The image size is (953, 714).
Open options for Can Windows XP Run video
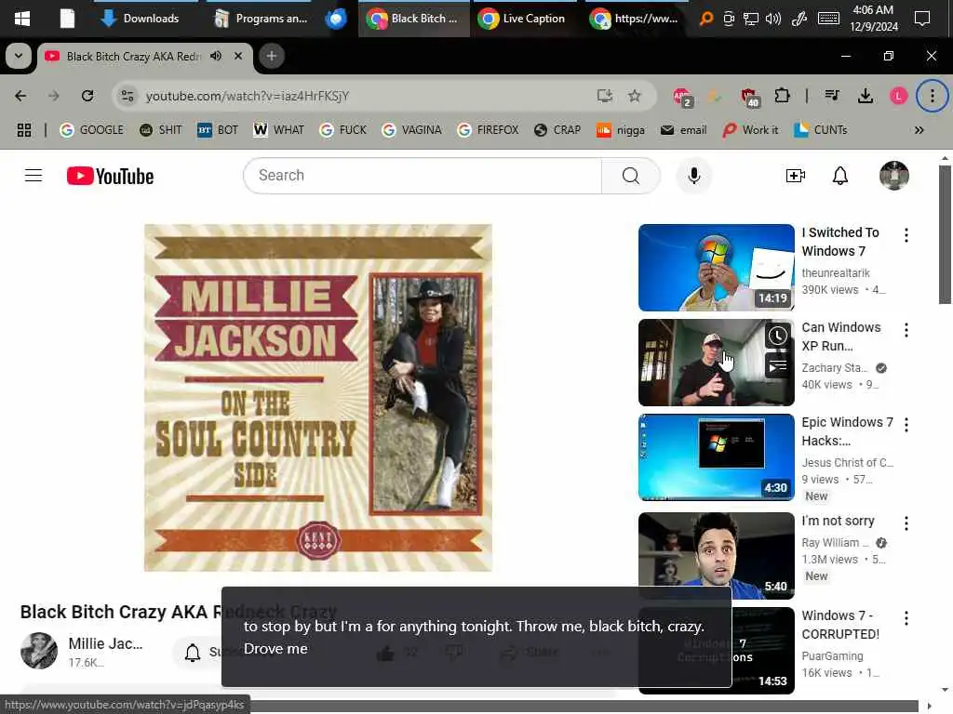(906, 330)
